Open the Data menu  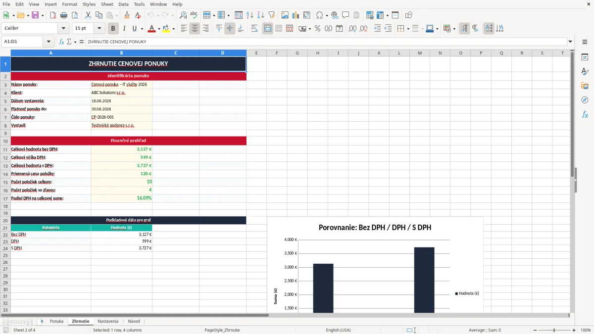pyautogui.click(x=123, y=4)
